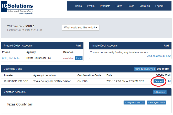This screenshot has width=173, height=115.
Task: Click the 'Offsite Visit' column header
Action: [163, 75]
